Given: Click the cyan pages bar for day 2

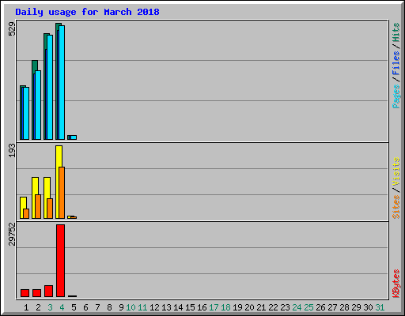Looking at the screenshot, I should coord(38,105).
